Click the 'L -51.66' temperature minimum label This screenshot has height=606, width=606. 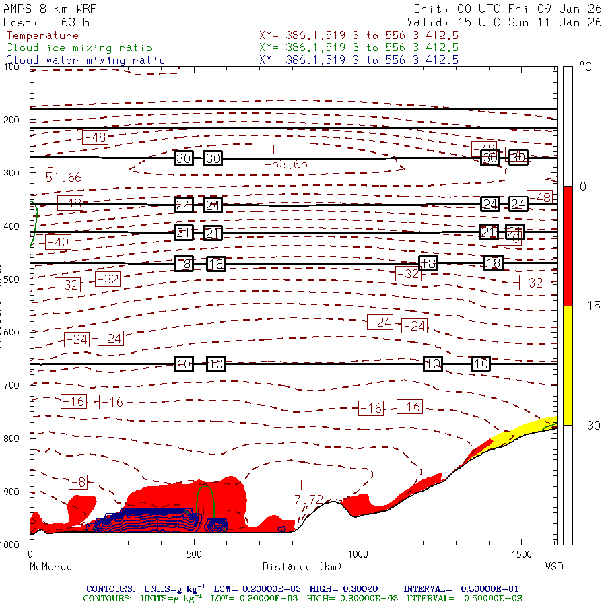(61, 170)
